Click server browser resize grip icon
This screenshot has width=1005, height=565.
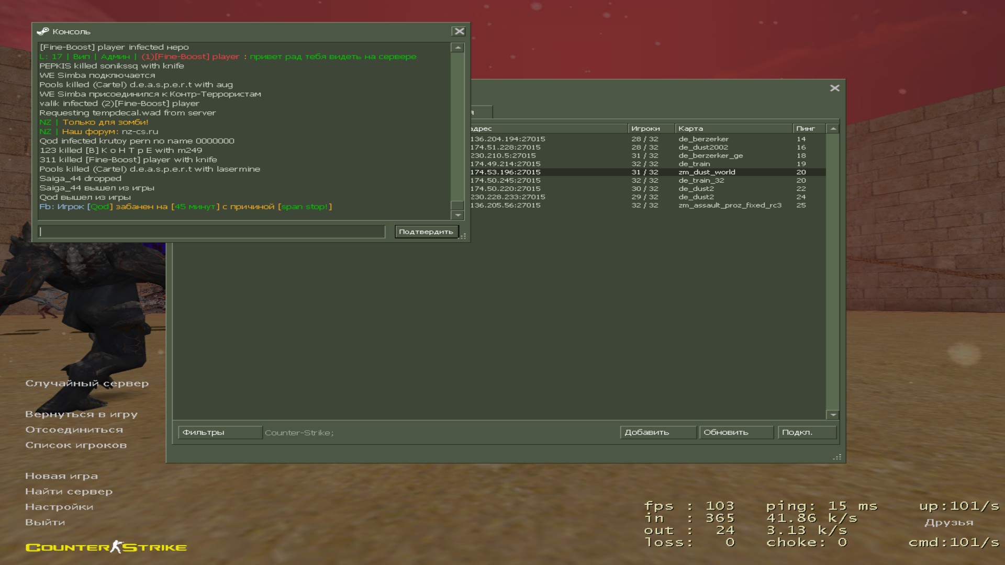click(836, 457)
